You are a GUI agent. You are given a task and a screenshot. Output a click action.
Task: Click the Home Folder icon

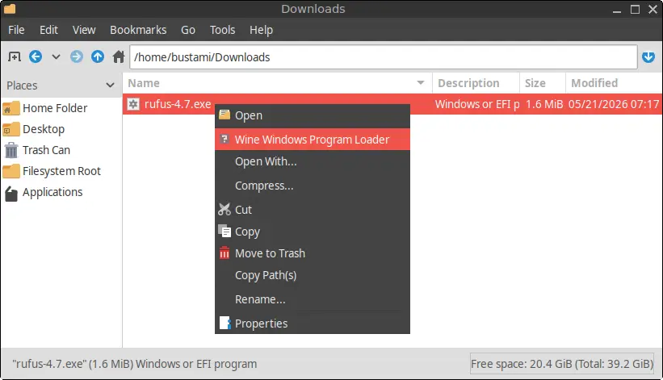pyautogui.click(x=11, y=108)
